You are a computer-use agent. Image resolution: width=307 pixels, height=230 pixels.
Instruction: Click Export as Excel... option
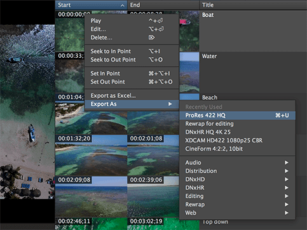[x=132, y=96]
